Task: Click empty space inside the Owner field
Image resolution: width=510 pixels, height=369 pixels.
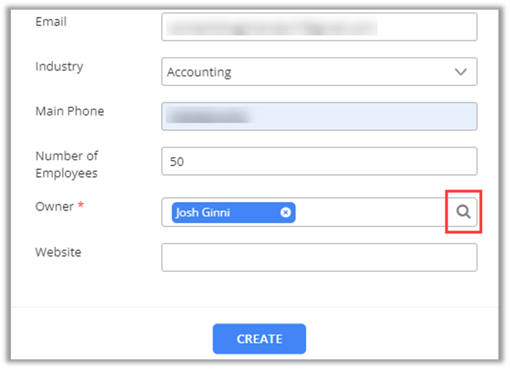Action: pos(369,212)
